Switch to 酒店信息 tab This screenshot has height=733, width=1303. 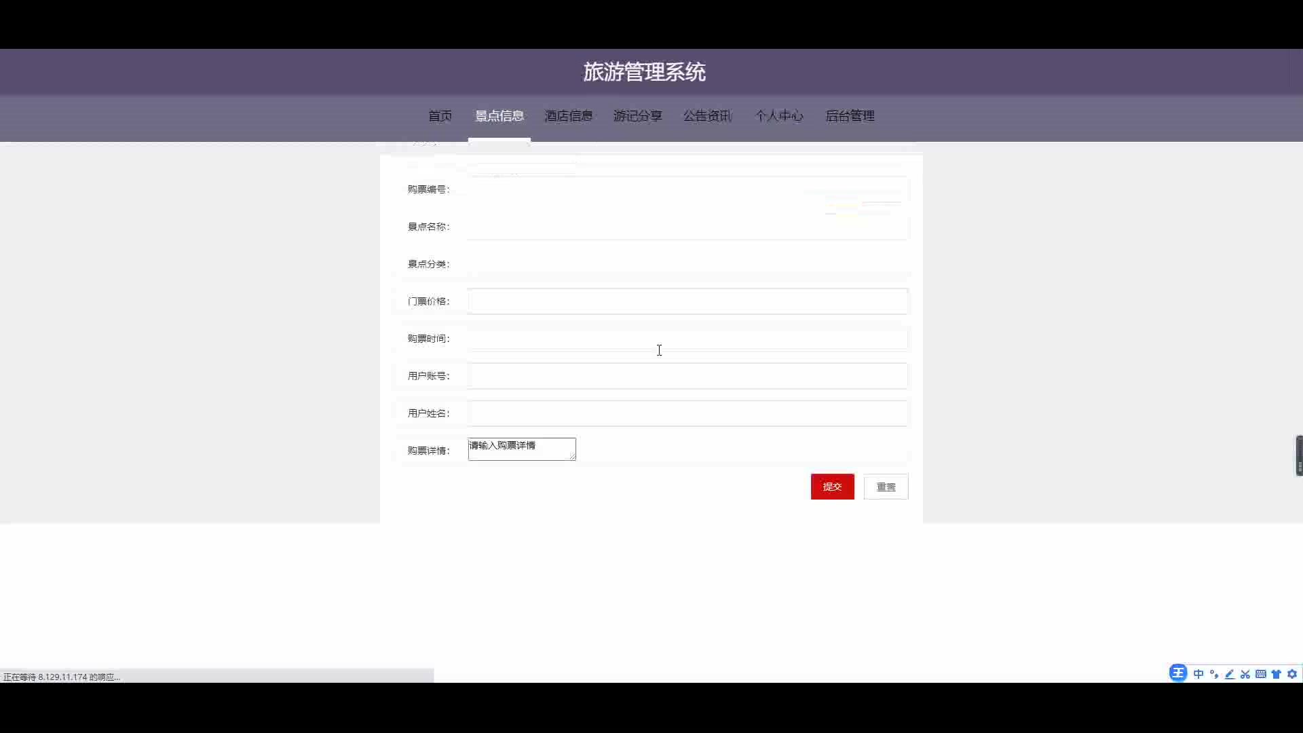(569, 116)
